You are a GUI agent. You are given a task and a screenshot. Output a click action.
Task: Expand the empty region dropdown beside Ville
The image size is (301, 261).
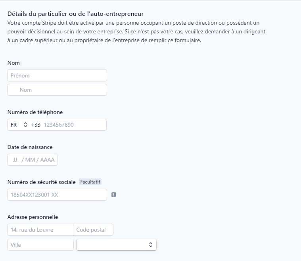(x=116, y=245)
